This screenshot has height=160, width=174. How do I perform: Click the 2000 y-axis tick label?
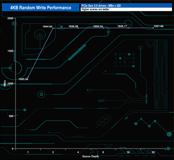(x=10, y=18)
